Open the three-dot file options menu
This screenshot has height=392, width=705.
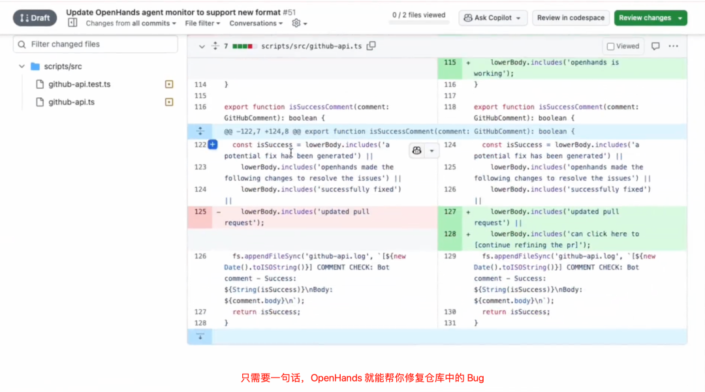coord(673,46)
